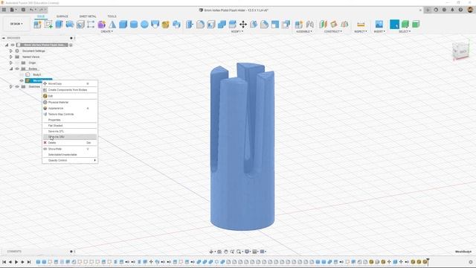The width and height of the screenshot is (476, 268).
Task: Open the data panel grid icon
Action: (x=4, y=10)
